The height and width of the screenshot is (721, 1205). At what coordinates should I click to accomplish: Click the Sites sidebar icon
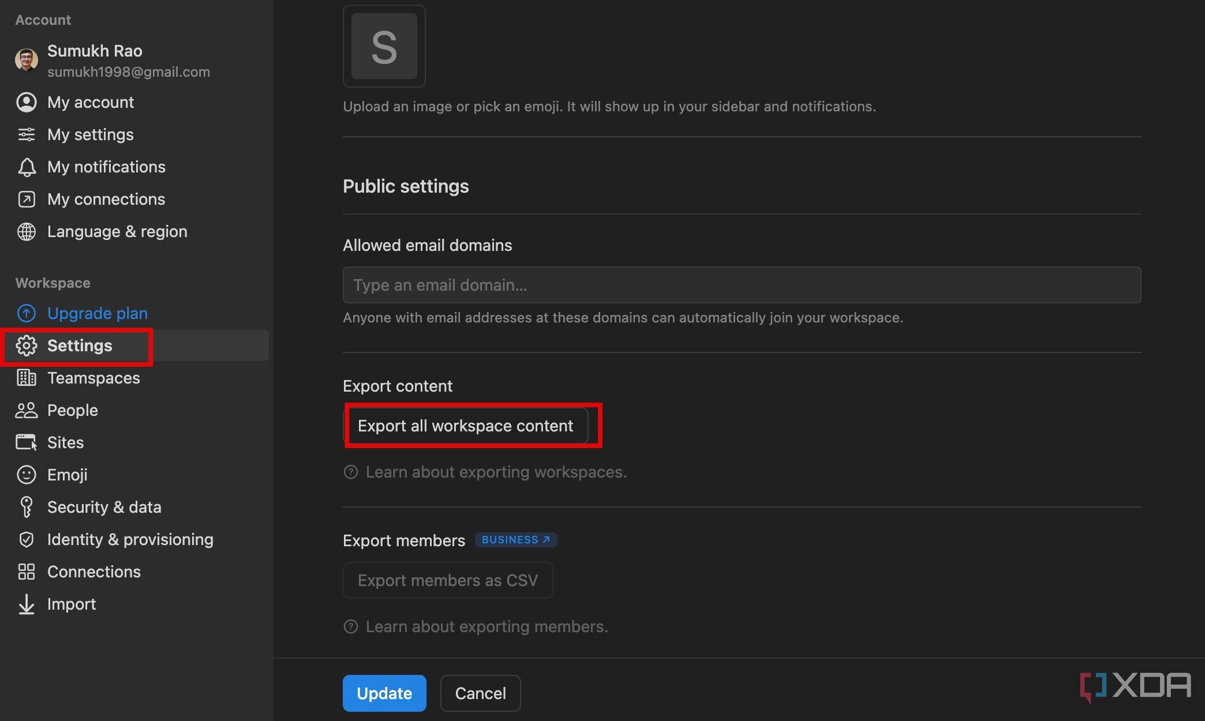[26, 442]
